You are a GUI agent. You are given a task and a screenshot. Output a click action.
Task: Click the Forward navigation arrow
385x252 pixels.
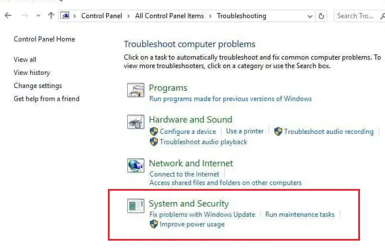(24, 16)
